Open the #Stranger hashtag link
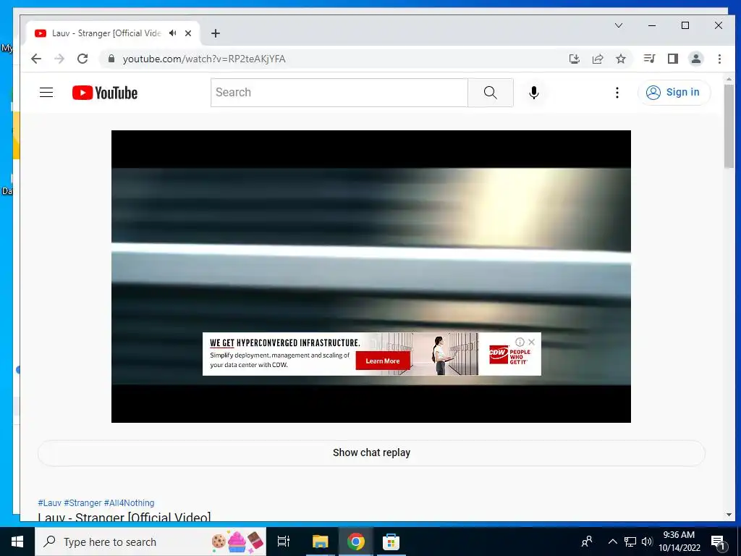 coord(82,503)
